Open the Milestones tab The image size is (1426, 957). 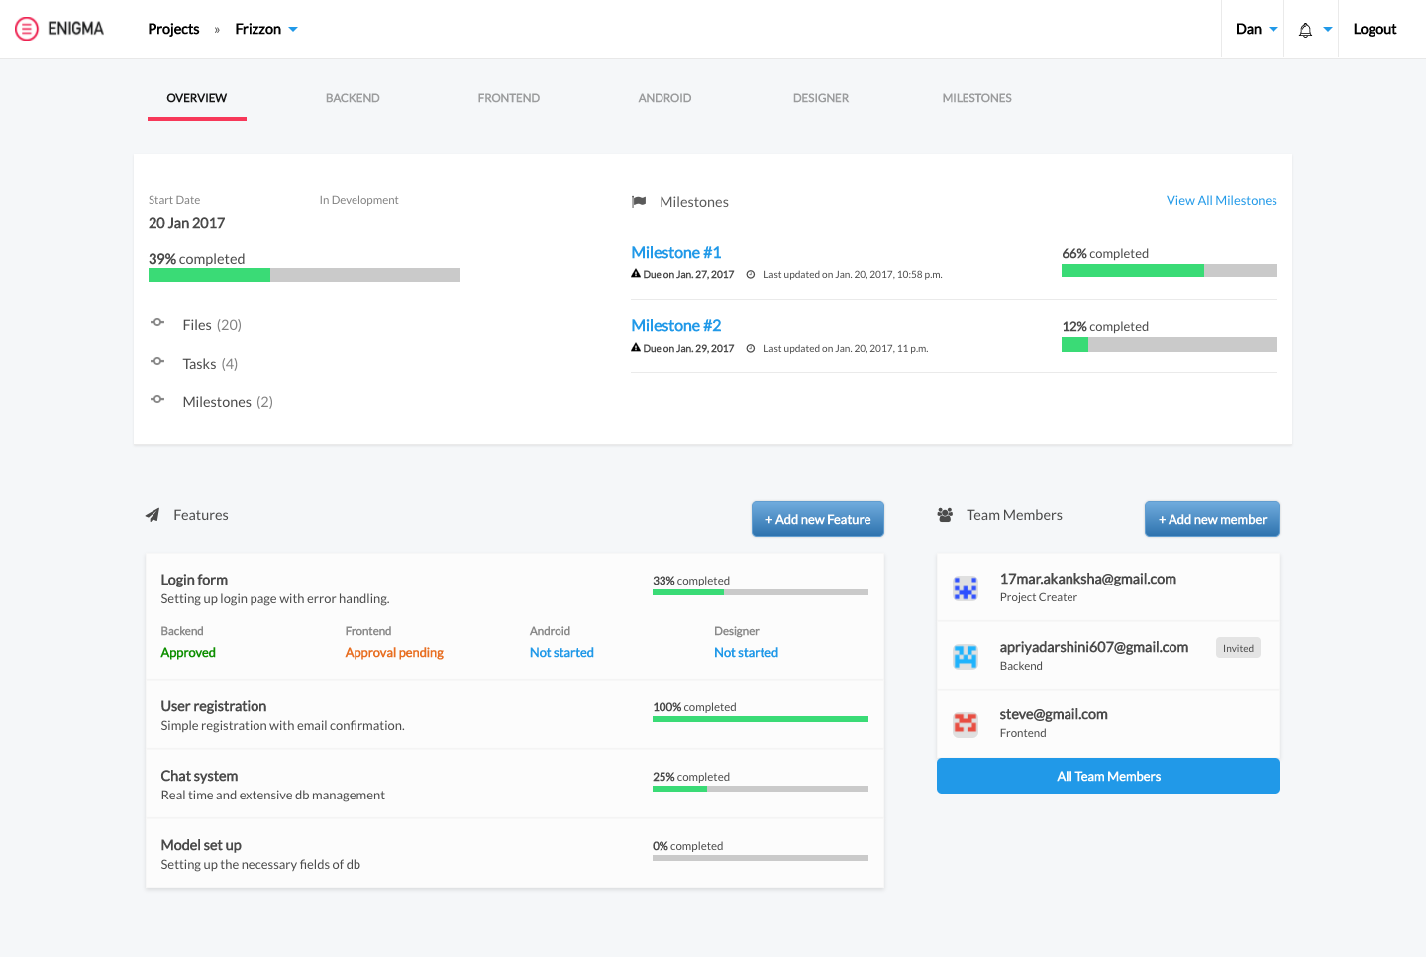click(976, 98)
